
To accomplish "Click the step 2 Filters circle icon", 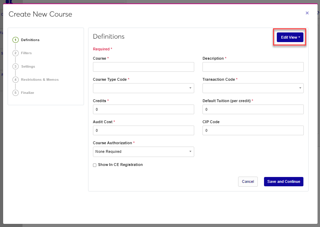I will [x=15, y=53].
